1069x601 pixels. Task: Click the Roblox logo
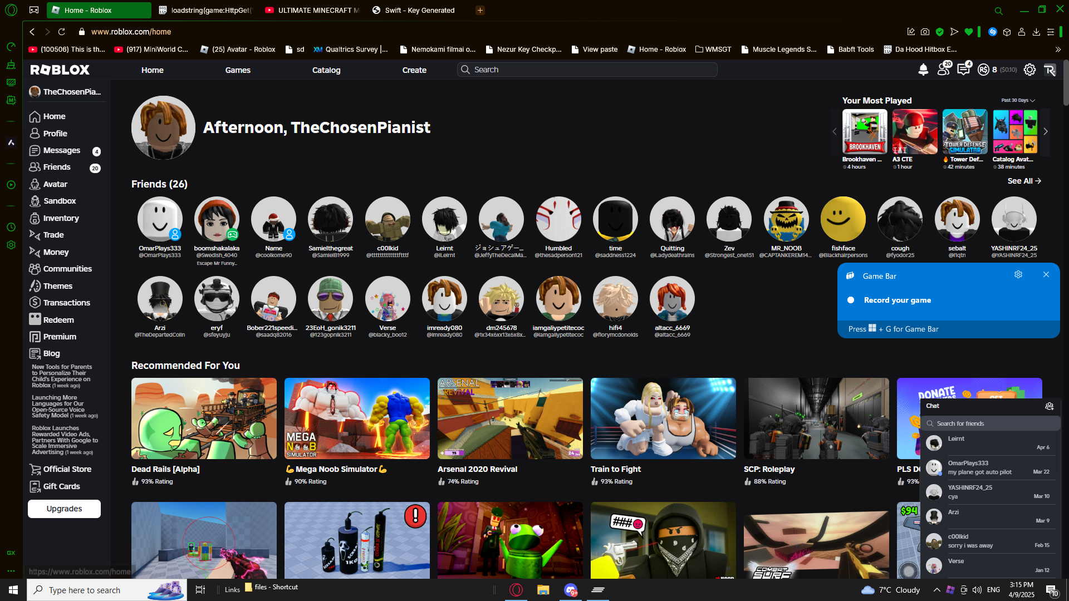(x=60, y=70)
